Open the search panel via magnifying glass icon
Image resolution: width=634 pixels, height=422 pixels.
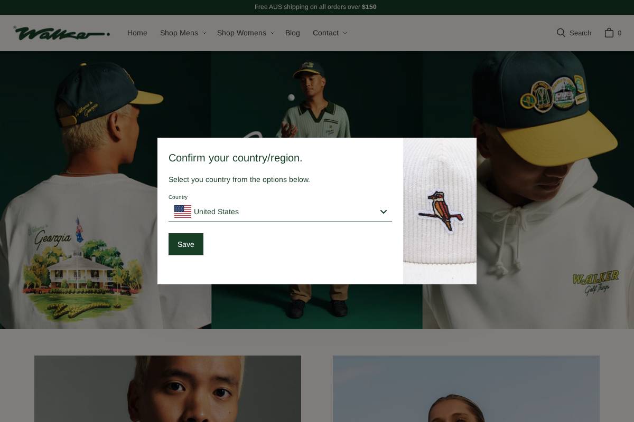[x=561, y=33]
